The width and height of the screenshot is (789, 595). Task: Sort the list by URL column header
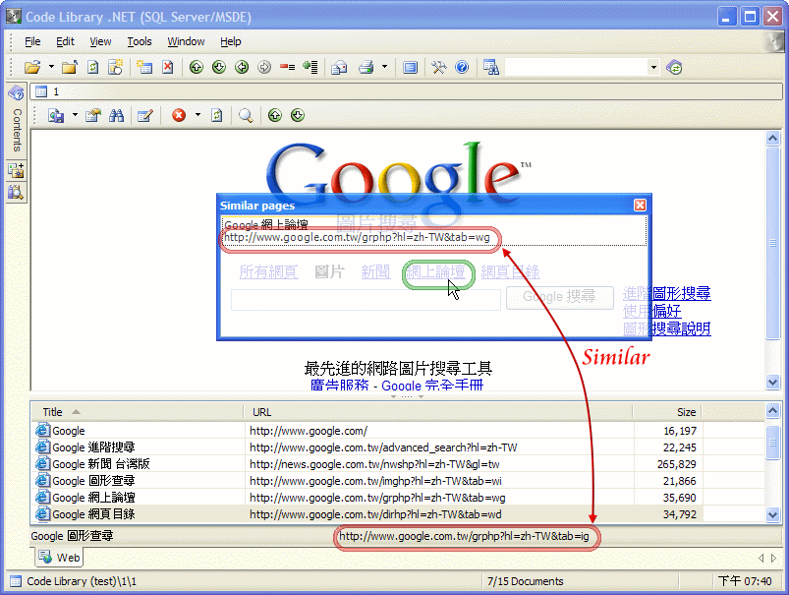439,412
